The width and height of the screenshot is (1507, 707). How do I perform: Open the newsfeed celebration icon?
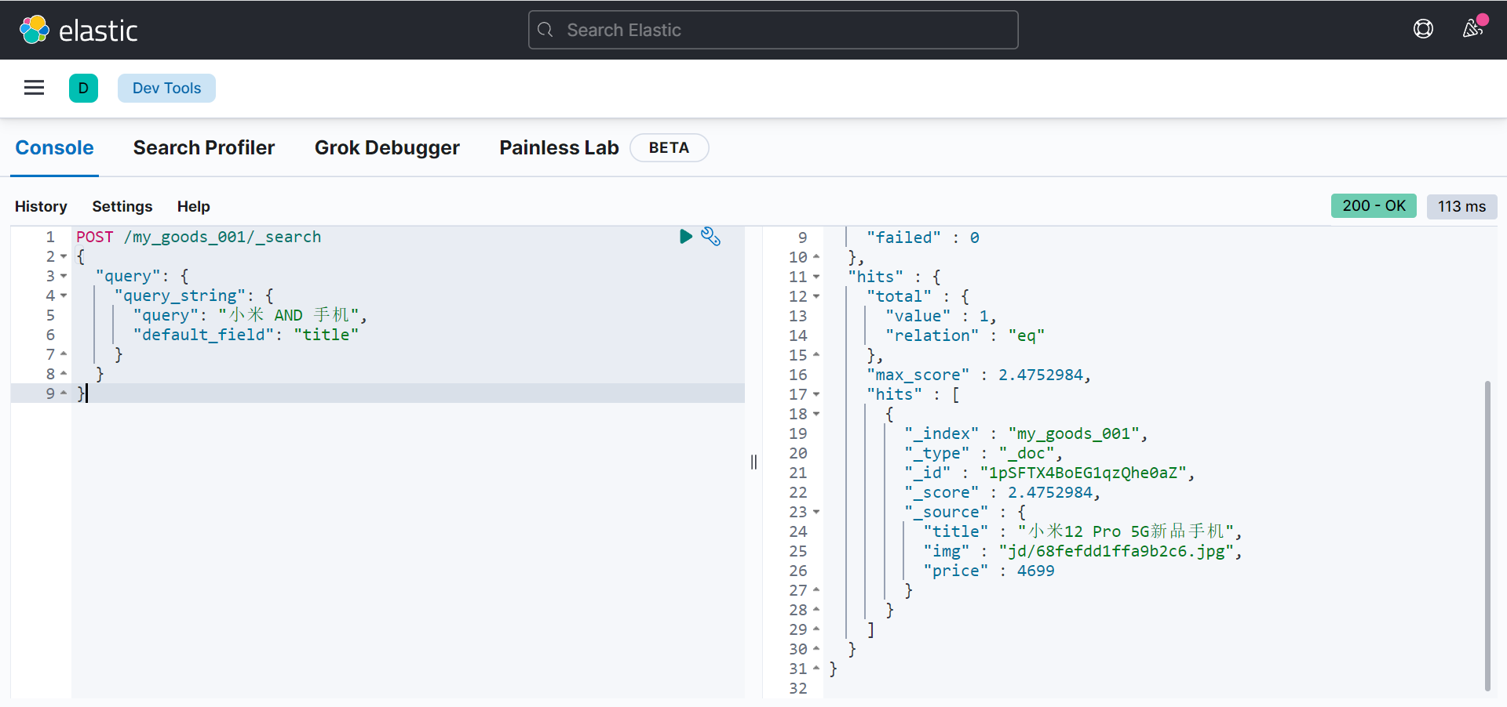coord(1473,28)
